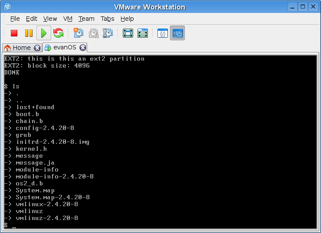Click the green Power On button
Screen dimensions: 321x233
[43, 33]
